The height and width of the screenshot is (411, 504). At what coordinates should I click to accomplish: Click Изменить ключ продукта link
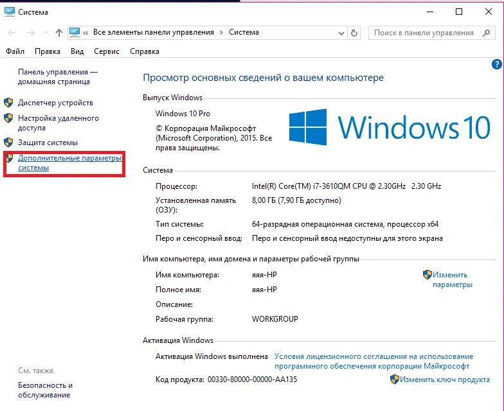pos(445,380)
